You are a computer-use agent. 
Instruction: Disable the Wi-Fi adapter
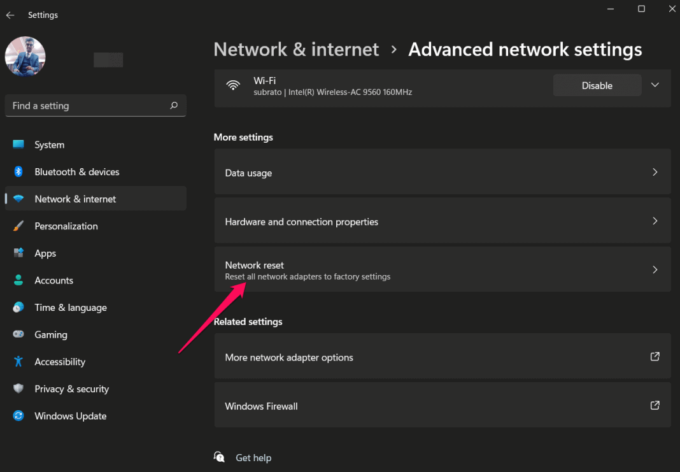(x=597, y=85)
